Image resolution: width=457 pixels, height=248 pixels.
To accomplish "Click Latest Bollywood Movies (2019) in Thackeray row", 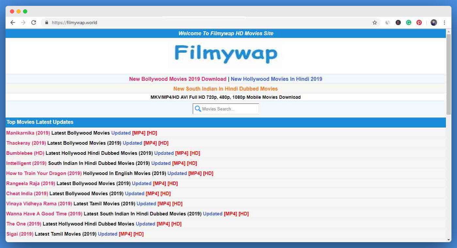I will pos(84,143).
